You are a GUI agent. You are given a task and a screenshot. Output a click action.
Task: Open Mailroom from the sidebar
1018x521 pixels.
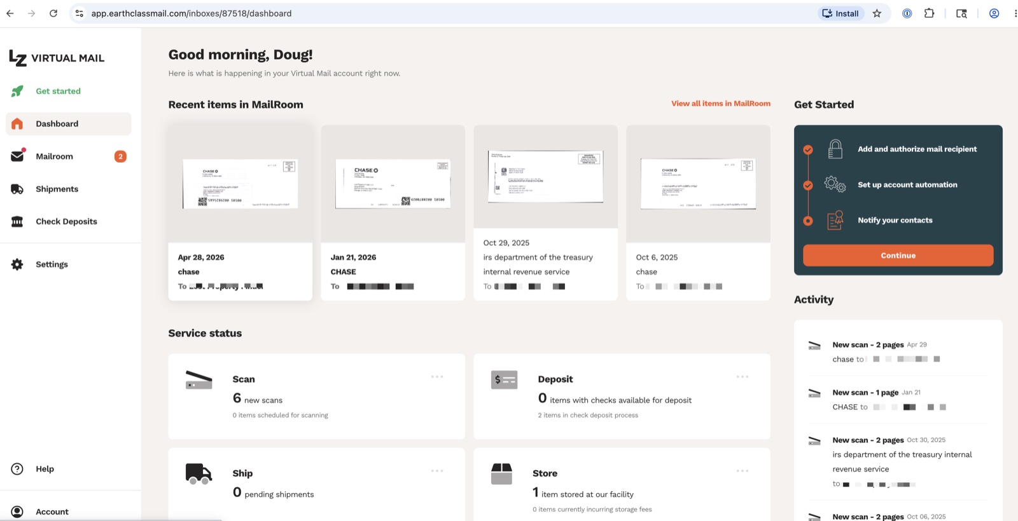point(68,156)
